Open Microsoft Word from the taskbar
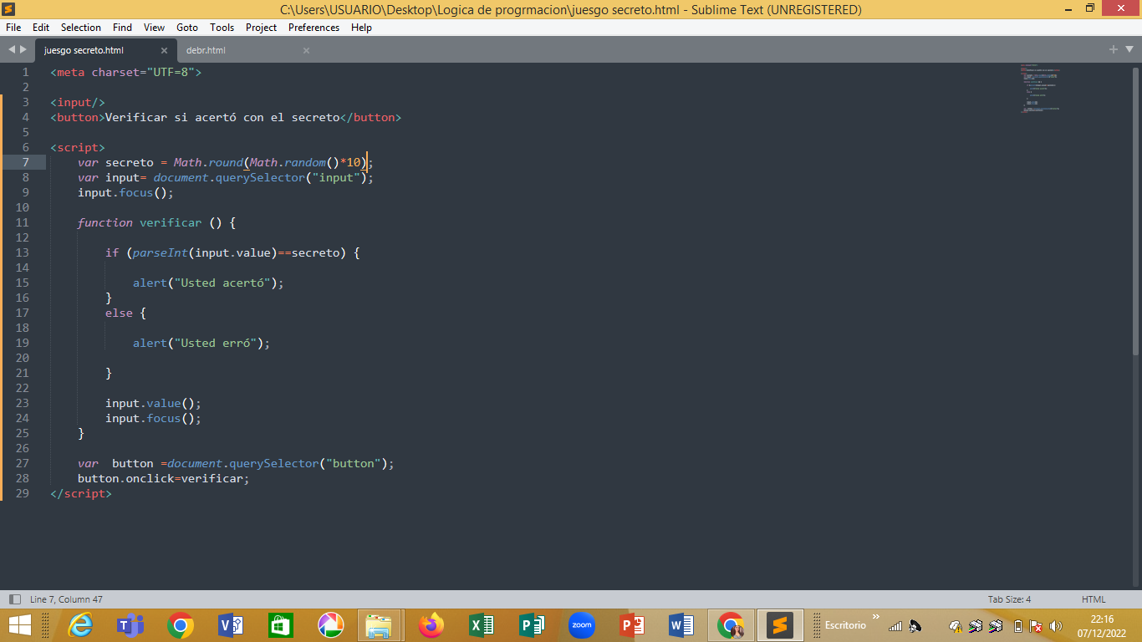This screenshot has height=642, width=1142. point(681,625)
